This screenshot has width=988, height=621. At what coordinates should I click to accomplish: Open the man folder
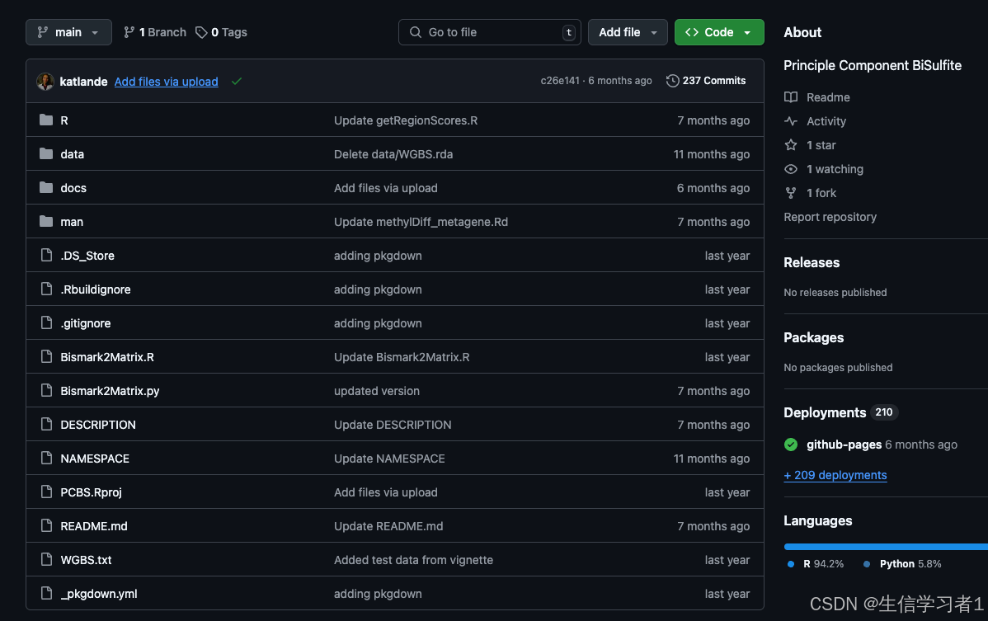[72, 222]
